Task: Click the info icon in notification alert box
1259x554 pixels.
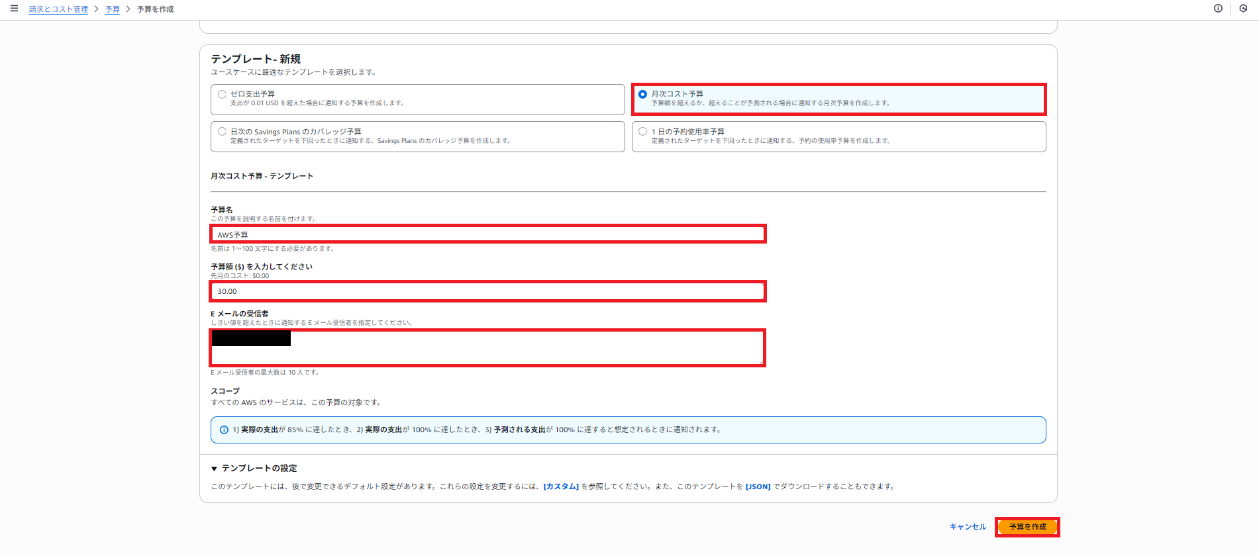Action: [x=224, y=430]
